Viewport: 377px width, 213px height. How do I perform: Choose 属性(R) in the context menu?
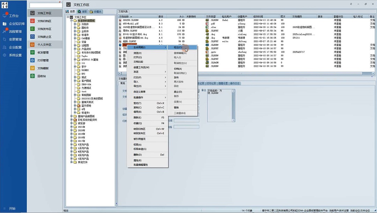click(x=148, y=160)
